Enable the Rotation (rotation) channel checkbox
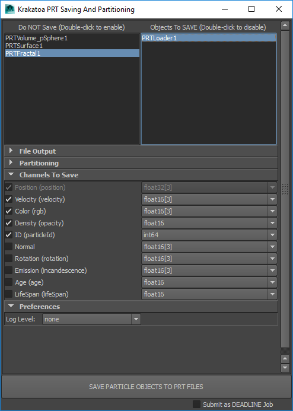293x411 pixels. tap(9, 259)
